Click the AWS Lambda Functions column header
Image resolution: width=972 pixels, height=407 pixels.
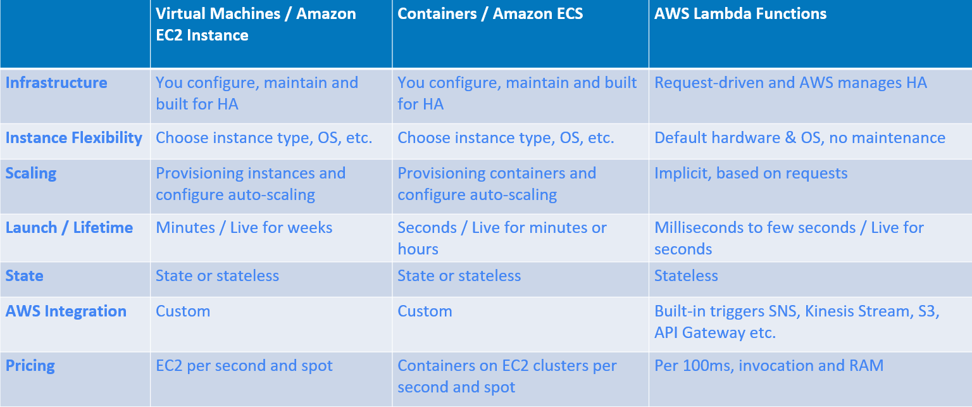click(x=740, y=14)
